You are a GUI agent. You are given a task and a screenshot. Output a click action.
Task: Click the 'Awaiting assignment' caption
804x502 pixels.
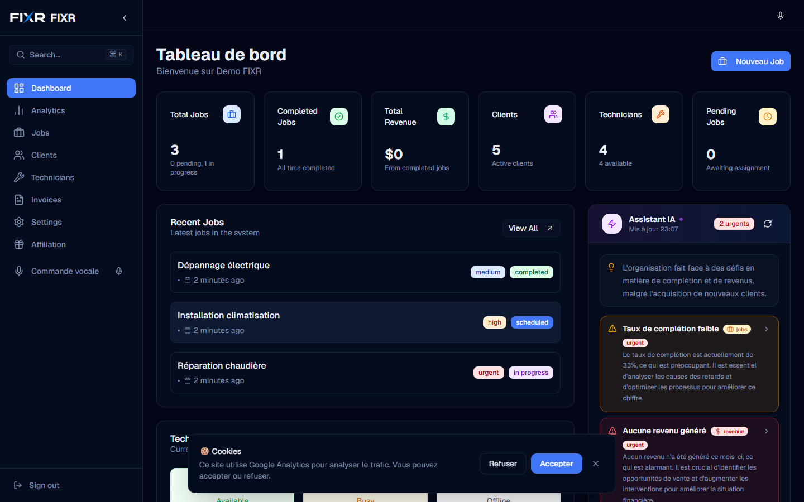point(738,168)
